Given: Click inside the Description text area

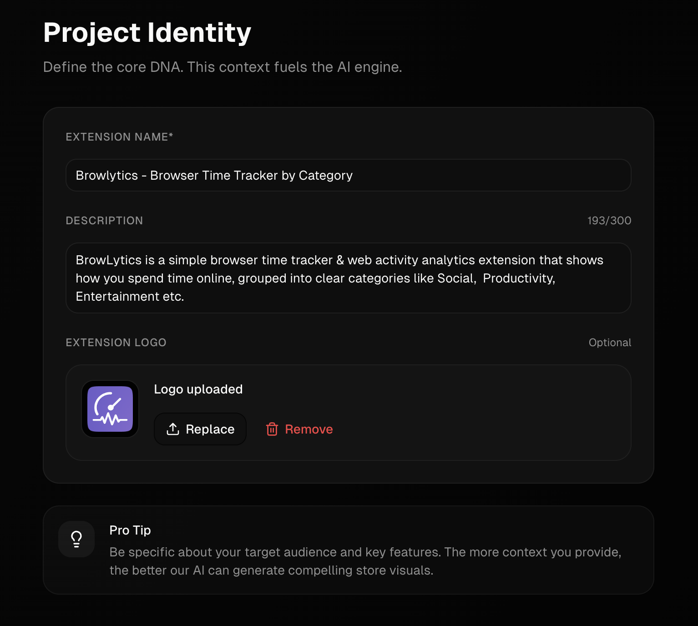Looking at the screenshot, I should point(349,278).
